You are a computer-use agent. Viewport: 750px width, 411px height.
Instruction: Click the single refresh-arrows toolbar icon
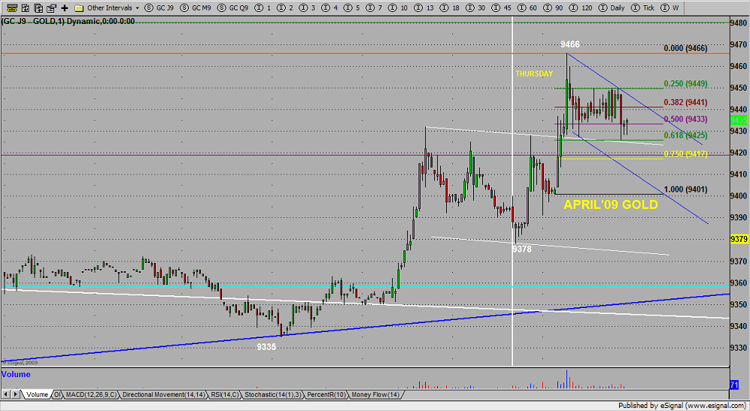[26, 8]
